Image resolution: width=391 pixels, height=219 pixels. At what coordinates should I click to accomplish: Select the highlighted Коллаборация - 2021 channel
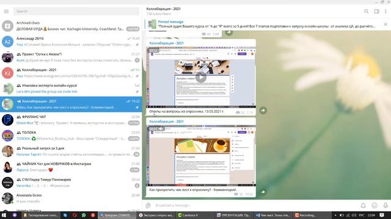(x=71, y=104)
